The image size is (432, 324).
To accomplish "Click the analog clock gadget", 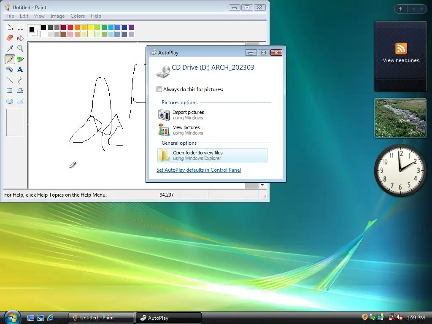I will 400,170.
